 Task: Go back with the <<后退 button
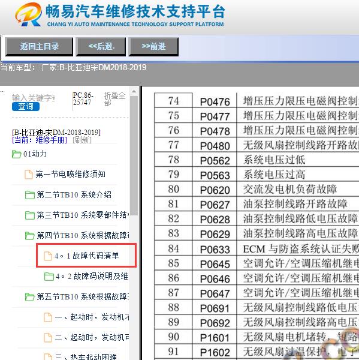[101, 47]
